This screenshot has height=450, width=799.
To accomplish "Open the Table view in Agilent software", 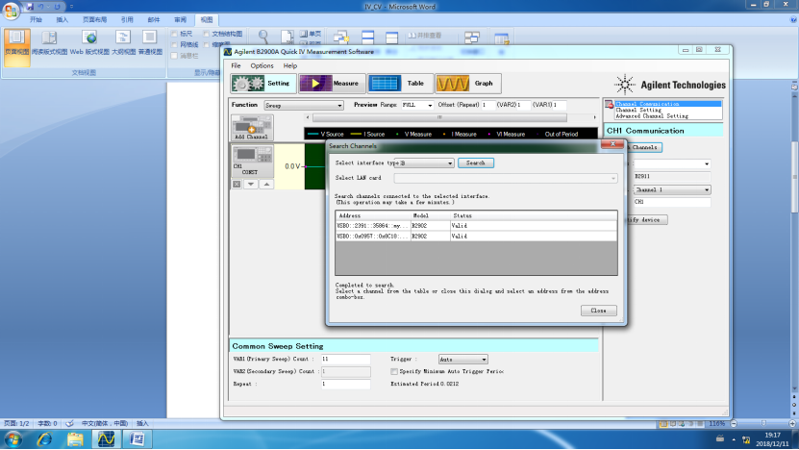I will 400,84.
